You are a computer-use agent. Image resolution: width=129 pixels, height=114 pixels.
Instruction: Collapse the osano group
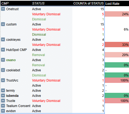[3, 60]
